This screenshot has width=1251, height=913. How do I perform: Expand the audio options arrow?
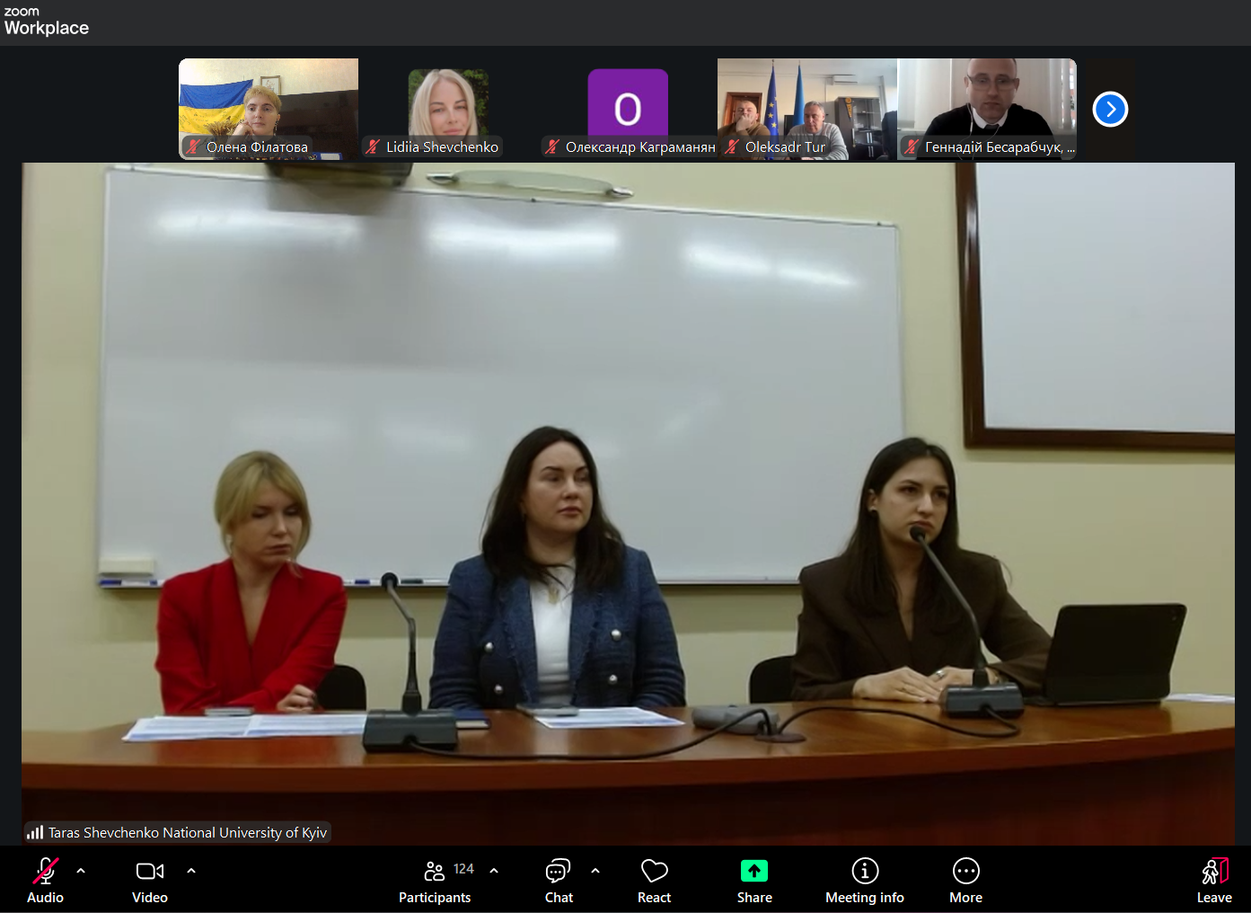point(81,871)
